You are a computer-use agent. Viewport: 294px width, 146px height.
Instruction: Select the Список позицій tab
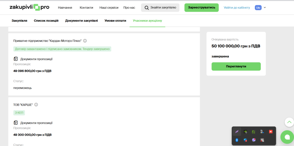pyautogui.click(x=46, y=21)
